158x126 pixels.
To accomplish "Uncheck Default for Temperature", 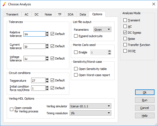I will [52, 80].
